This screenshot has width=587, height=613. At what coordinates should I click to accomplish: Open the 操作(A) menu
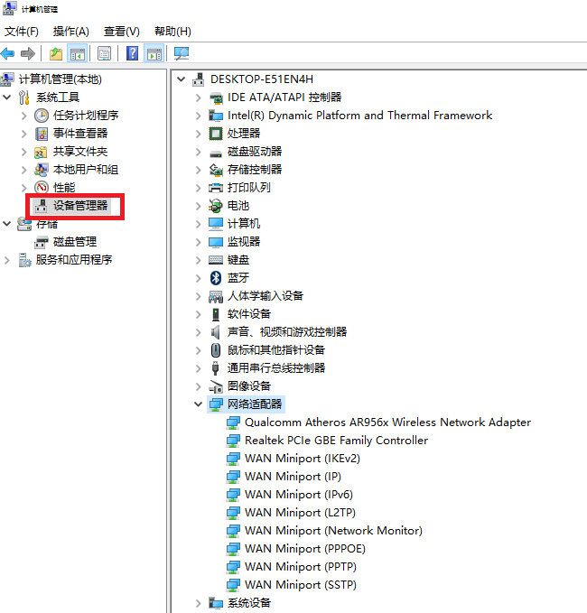[x=71, y=32]
